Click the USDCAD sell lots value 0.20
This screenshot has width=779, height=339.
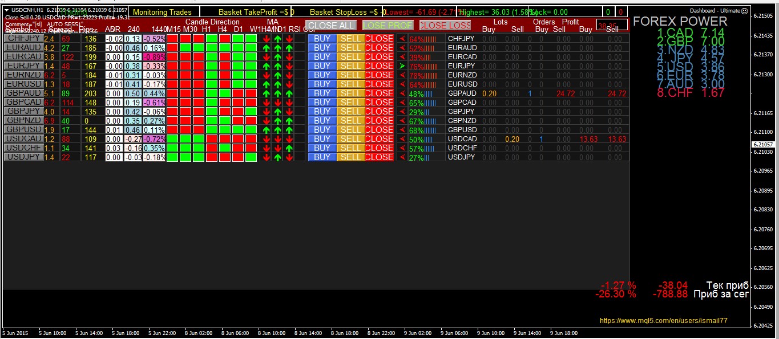click(512, 139)
